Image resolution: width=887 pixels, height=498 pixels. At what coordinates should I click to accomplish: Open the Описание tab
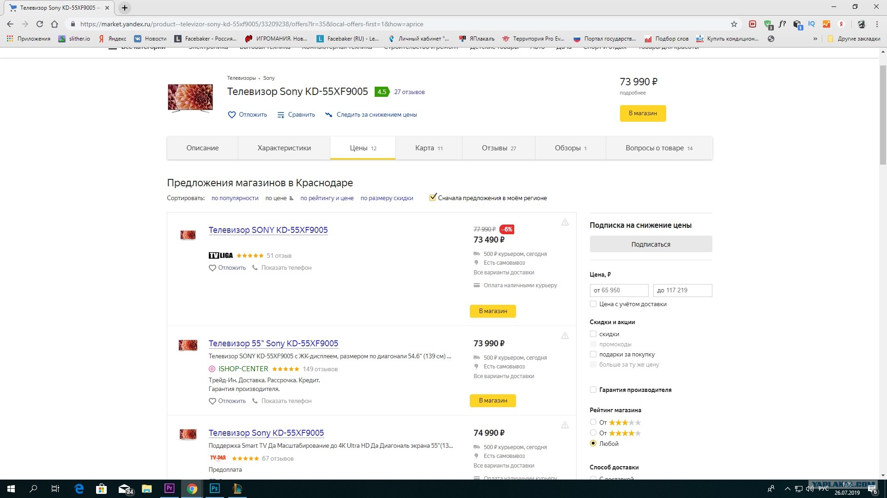pos(202,148)
